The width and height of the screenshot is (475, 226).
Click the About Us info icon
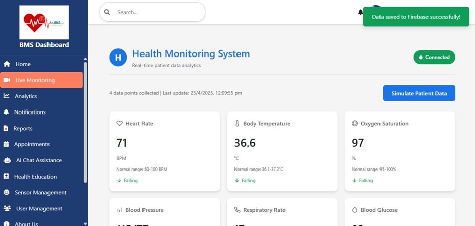7,224
